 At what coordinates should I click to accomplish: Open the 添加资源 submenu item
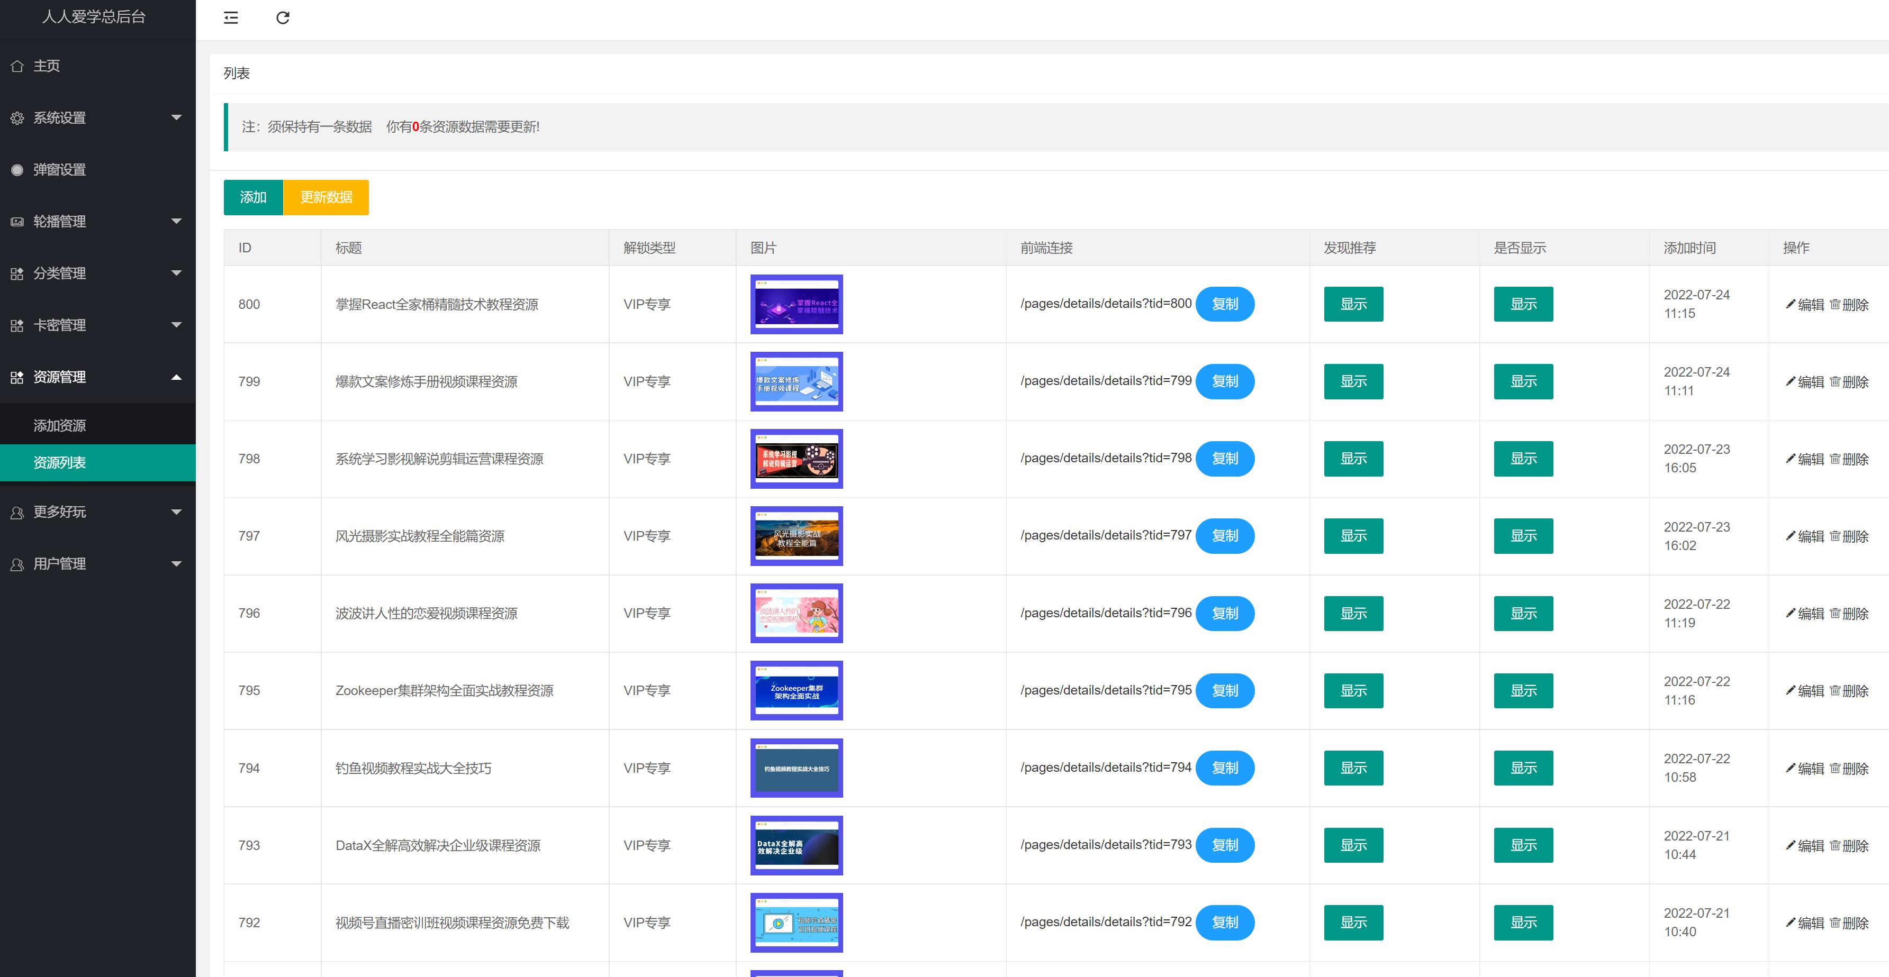[x=59, y=426]
